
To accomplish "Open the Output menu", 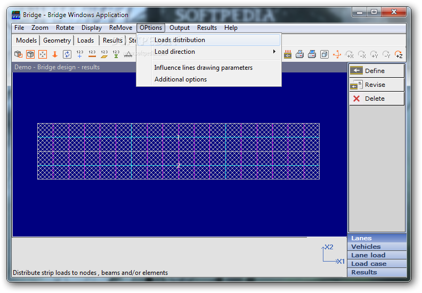I will click(180, 28).
